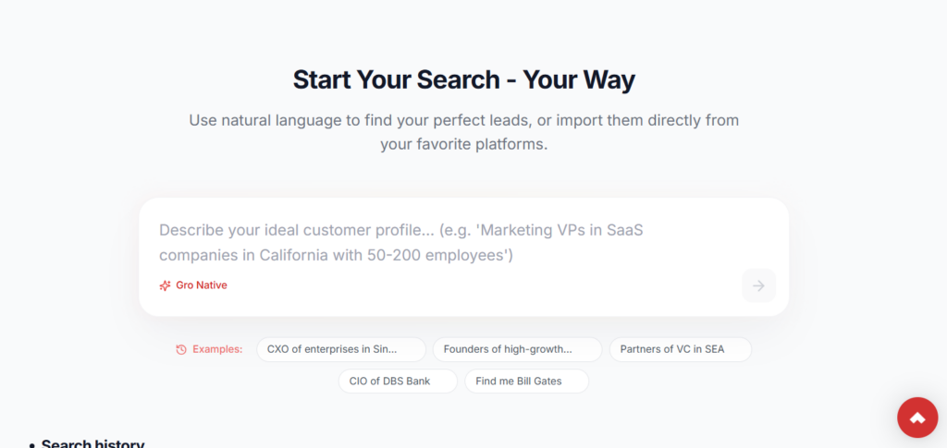Click the 'Start Your Search - Your Way' heading
The height and width of the screenshot is (448, 947).
[x=464, y=79]
